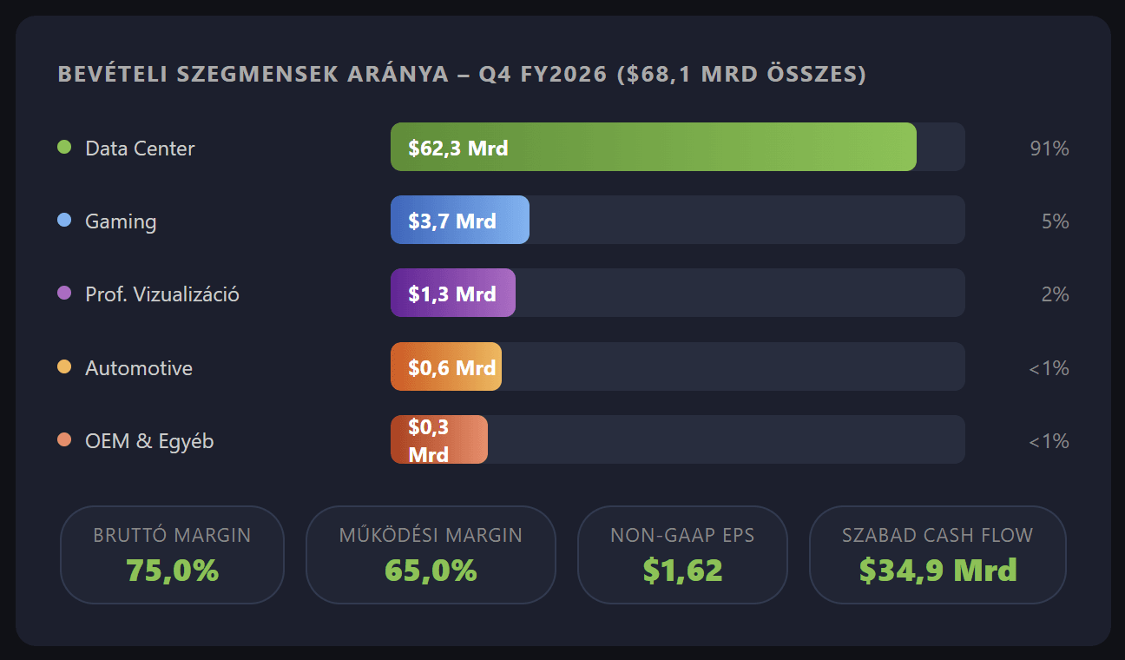The image size is (1125, 660).
Task: Click the blue Gaming legend dot
Action: pos(62,220)
